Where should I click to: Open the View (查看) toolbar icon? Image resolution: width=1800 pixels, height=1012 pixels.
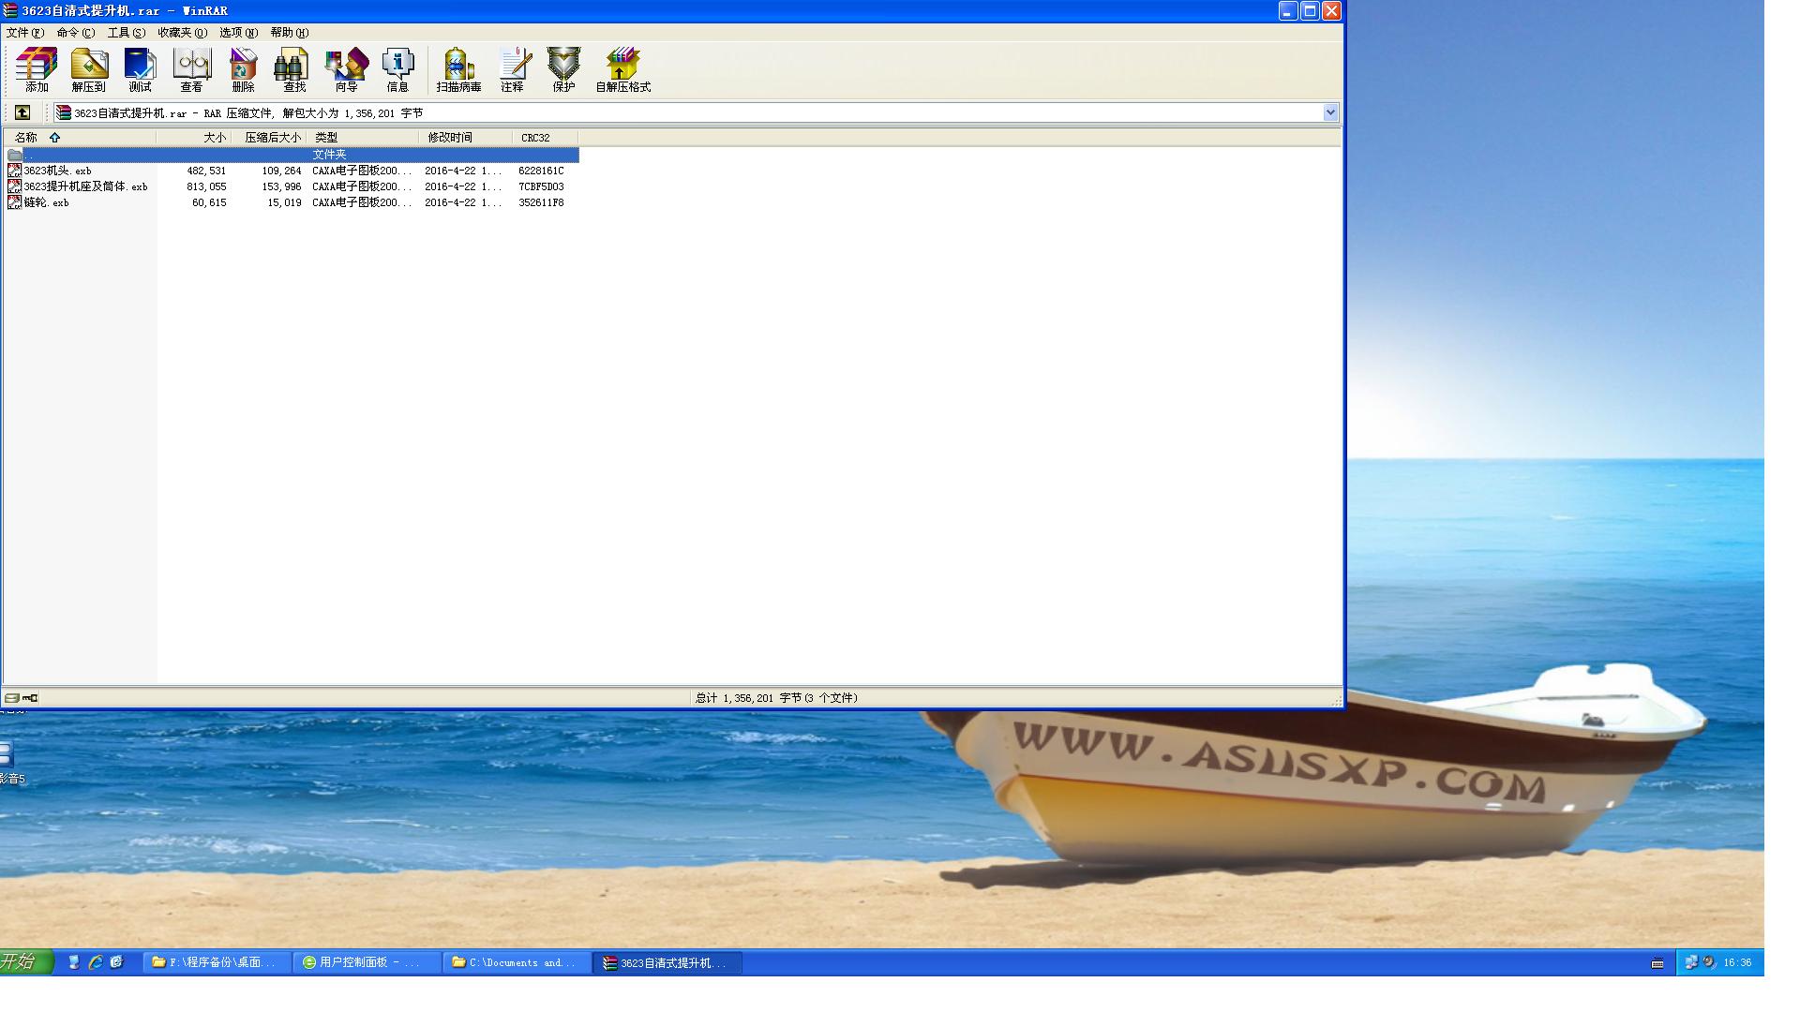[x=191, y=70]
